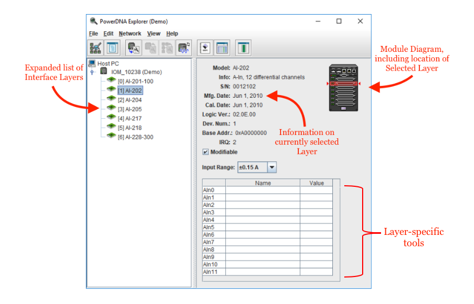This screenshot has height=304, width=474.
Task: Click the device waveform reload toolbar icon
Action: [184, 48]
